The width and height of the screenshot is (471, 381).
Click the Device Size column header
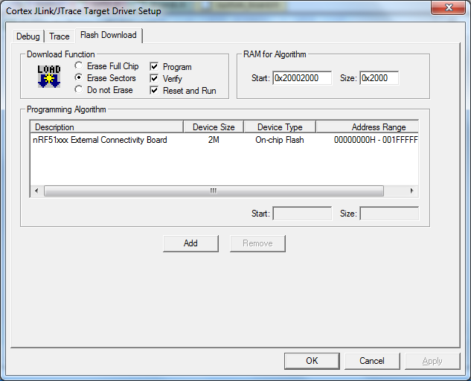pos(213,127)
